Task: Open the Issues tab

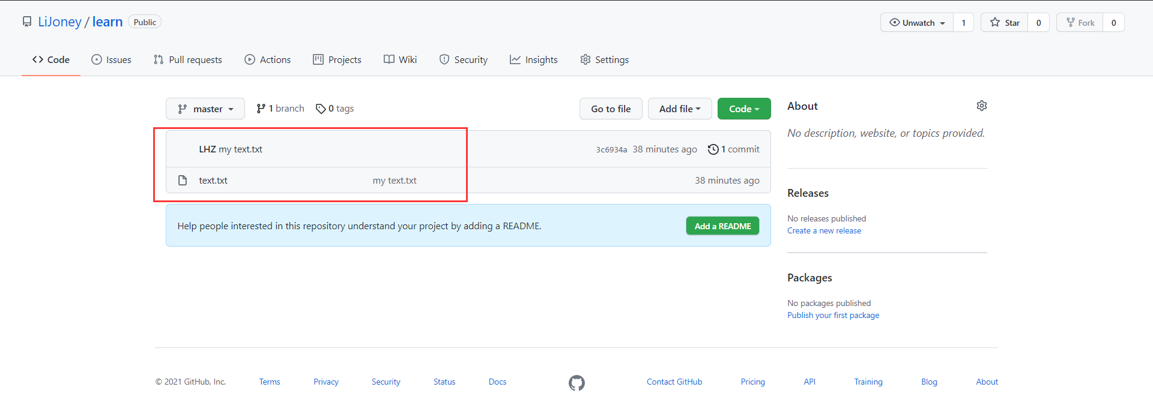Action: [111, 59]
